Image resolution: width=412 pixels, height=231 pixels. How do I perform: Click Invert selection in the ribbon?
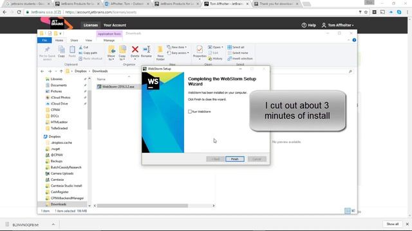[x=240, y=58]
